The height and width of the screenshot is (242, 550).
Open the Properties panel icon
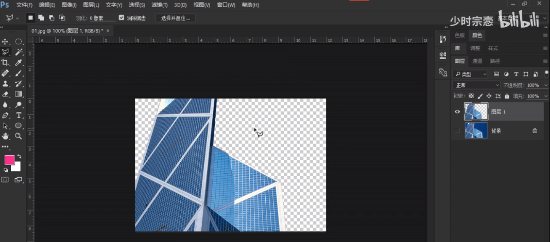[443, 55]
